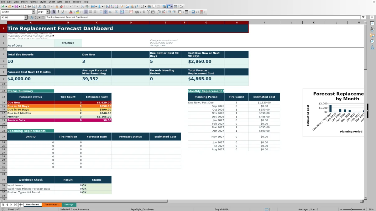Click English (USA) language status
Screen dimensions: 376x211
tap(222, 209)
